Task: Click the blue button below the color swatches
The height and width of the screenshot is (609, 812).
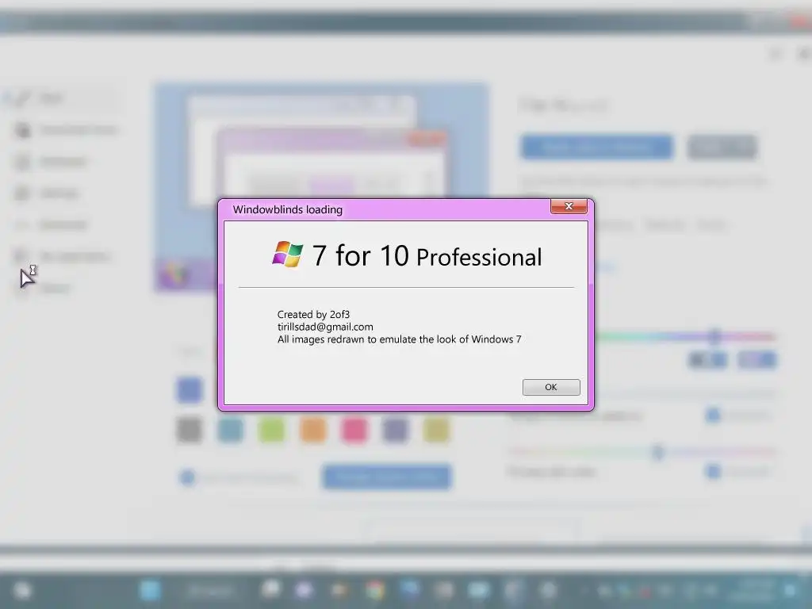Action: 387,477
